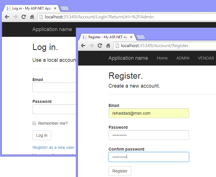Screen dimensions: 216x177
Task: Open ADMIN in the navigation bar
Action: 183,58
